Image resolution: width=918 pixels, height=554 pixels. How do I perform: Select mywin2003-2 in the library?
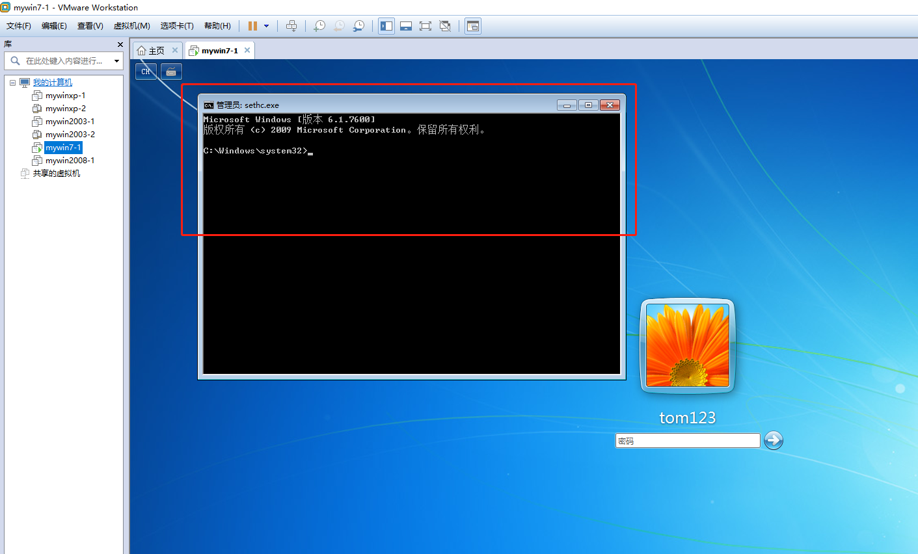tap(70, 135)
